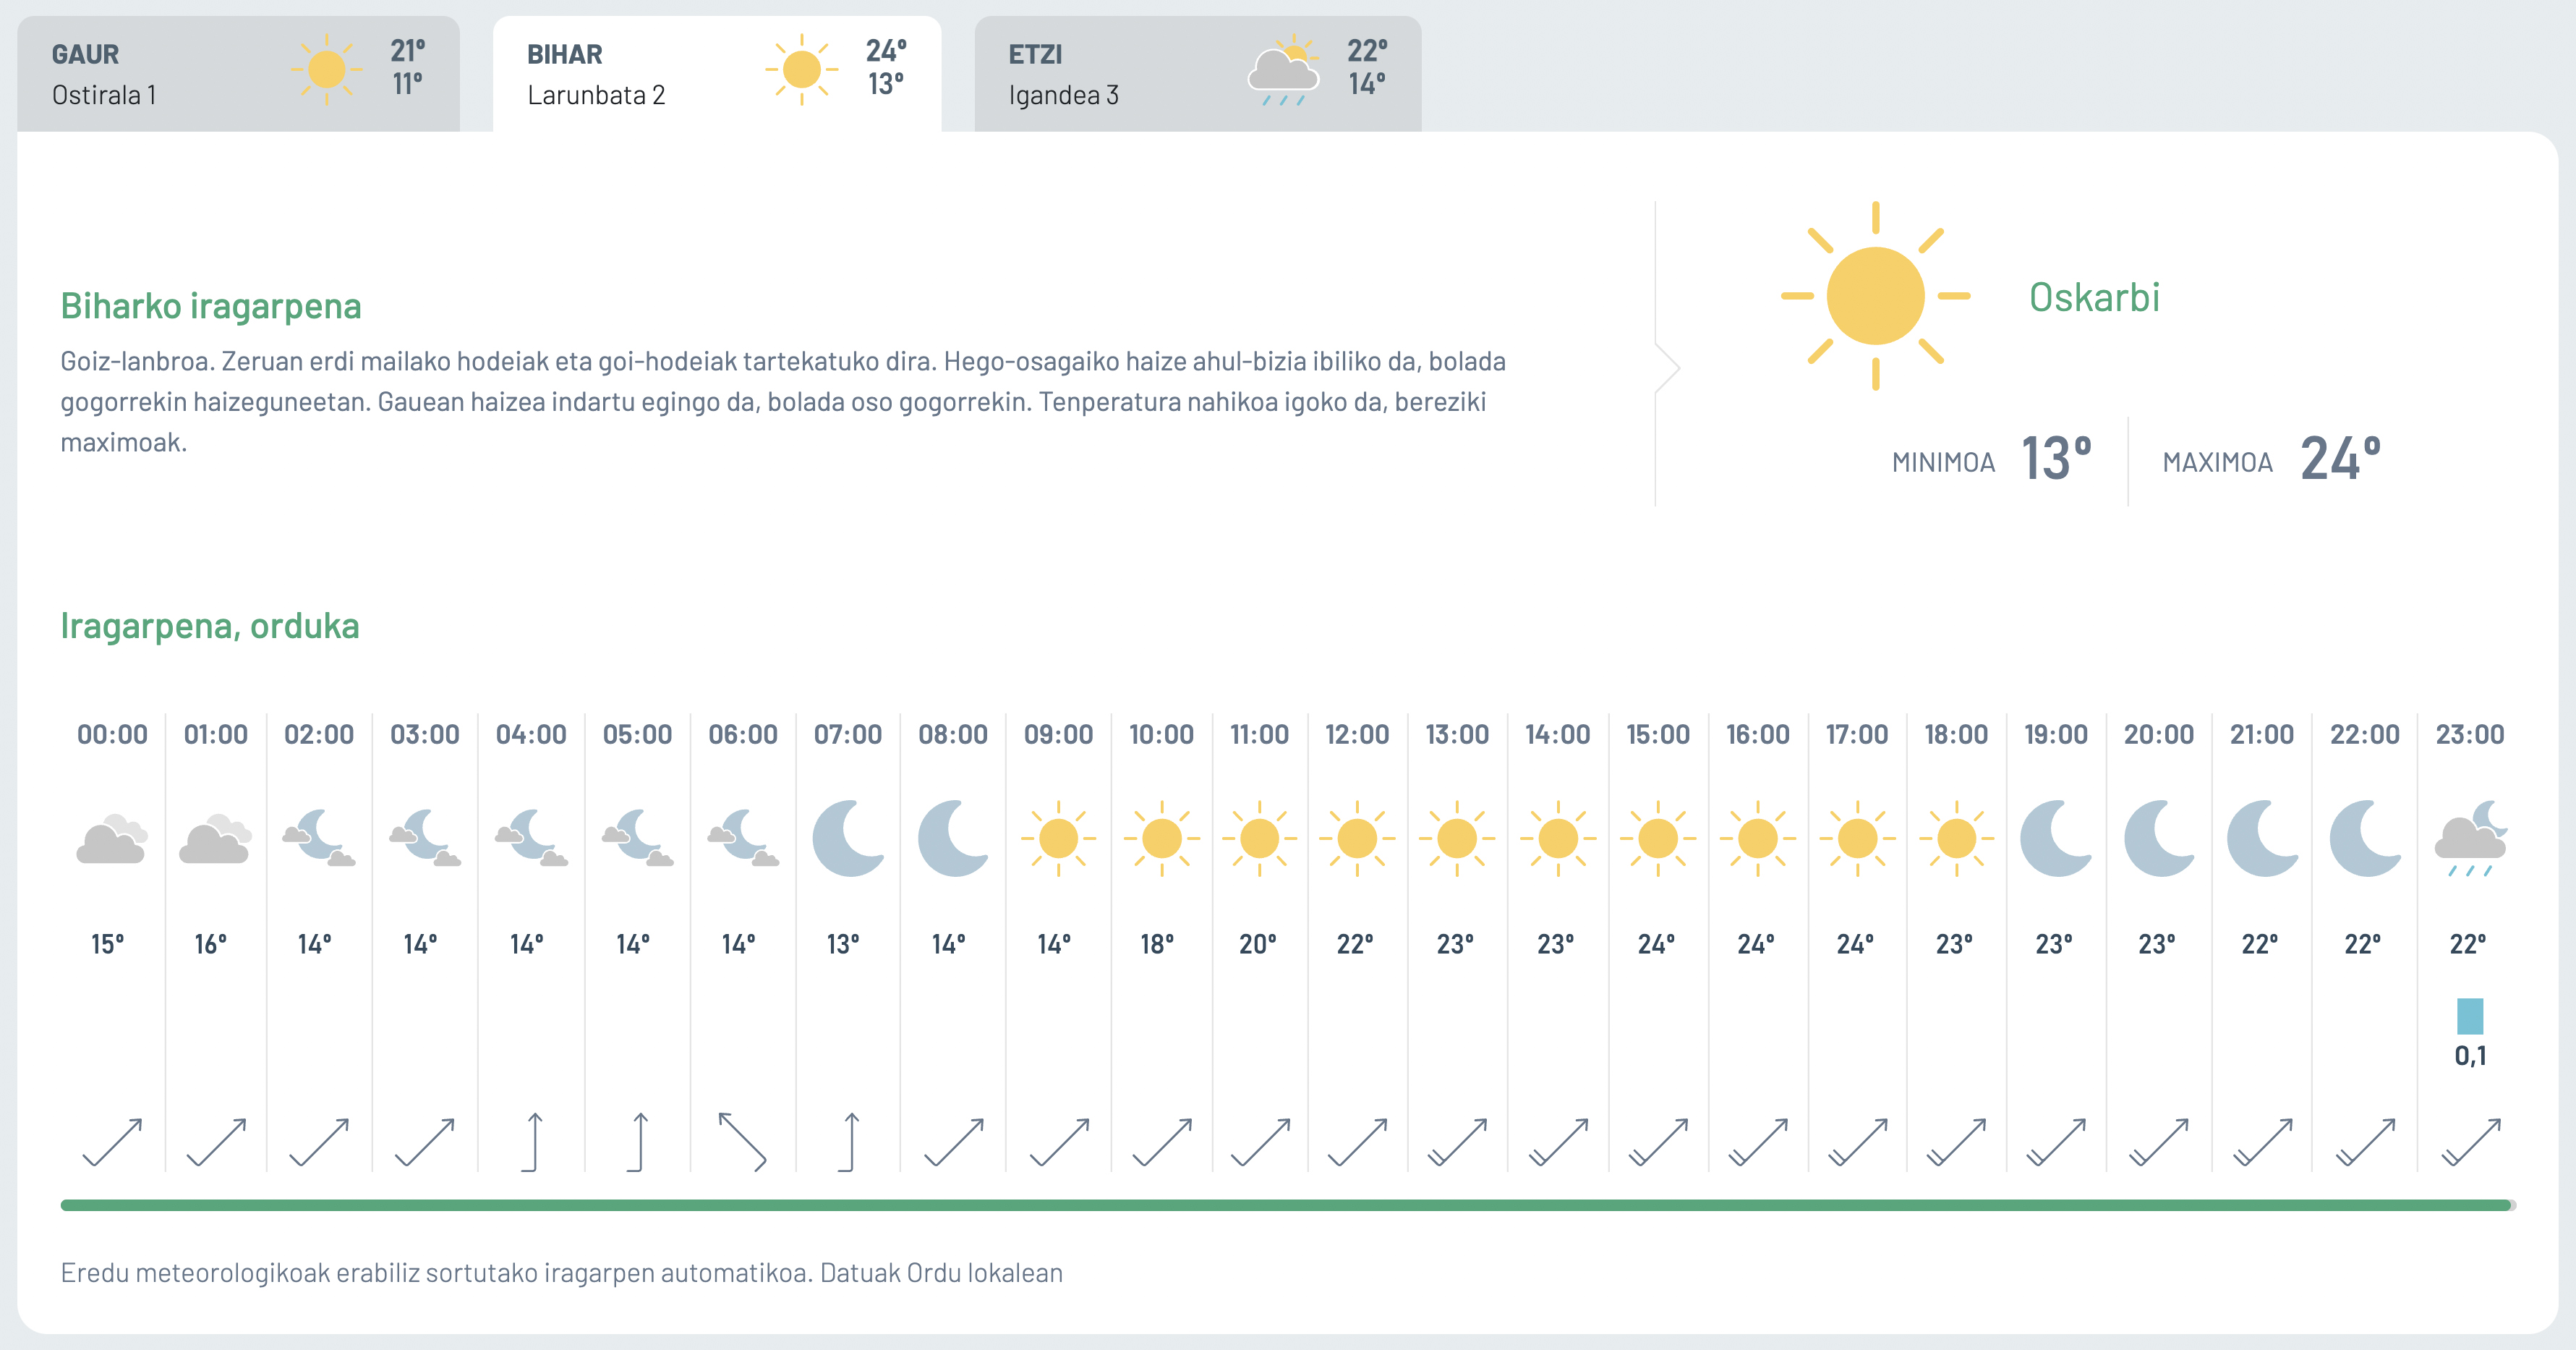
Task: Switch to the GAUR Ostirala 1 tab
Action: [x=238, y=73]
